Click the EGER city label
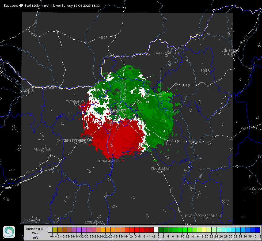 point(205,71)
